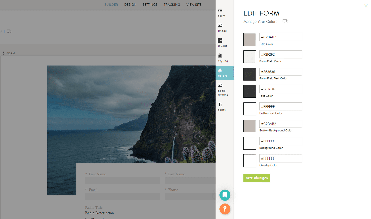Click the device preview icon beside Manage Your Colors
Viewport: 371px width, 219px height.
pos(285,21)
